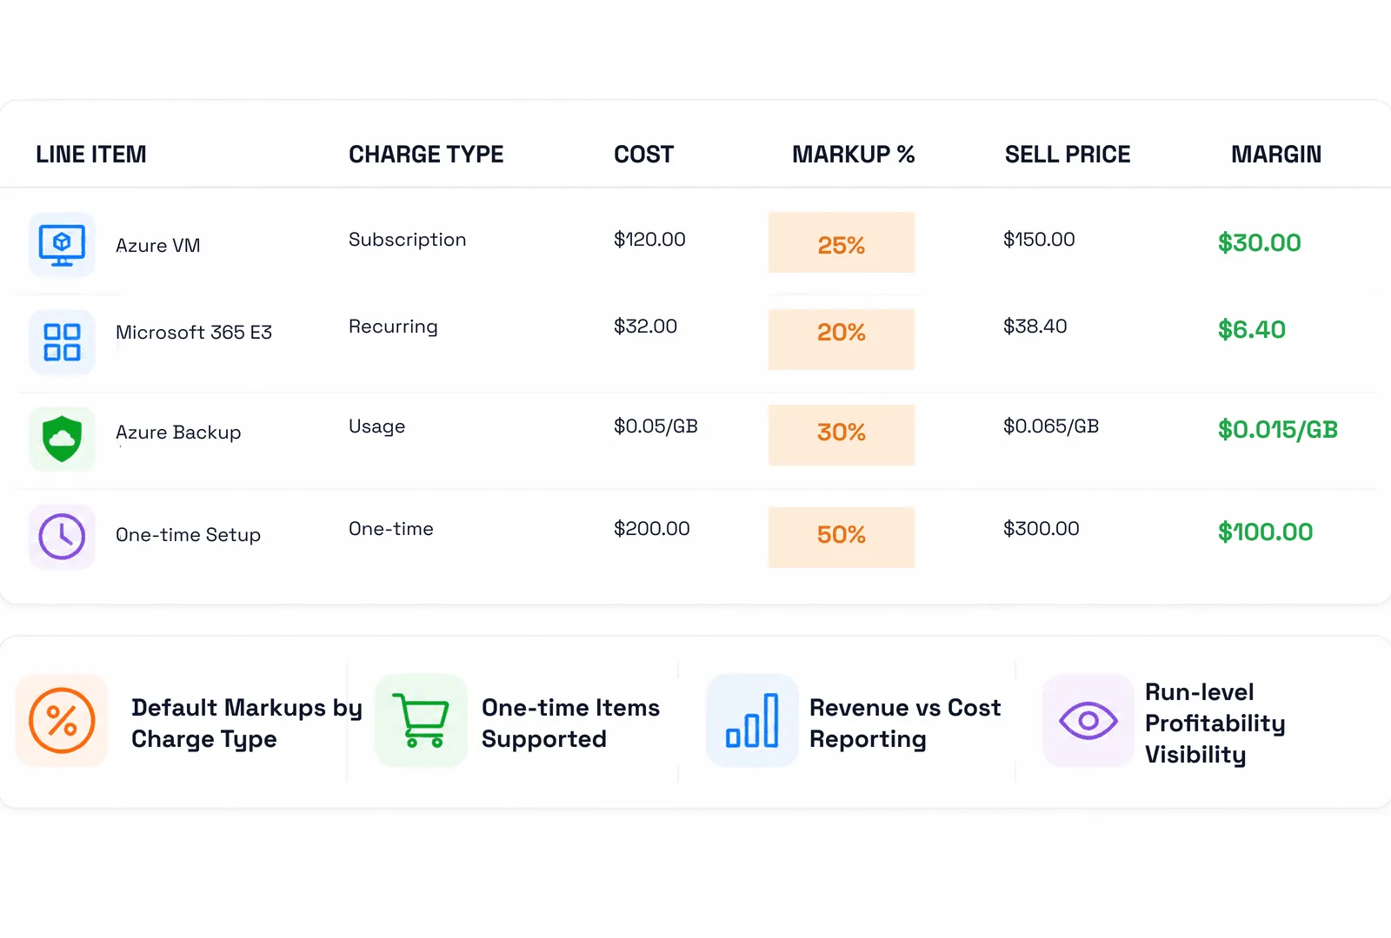Click the MARKUP % column header
Image resolution: width=1391 pixels, height=938 pixels.
pyautogui.click(x=853, y=155)
